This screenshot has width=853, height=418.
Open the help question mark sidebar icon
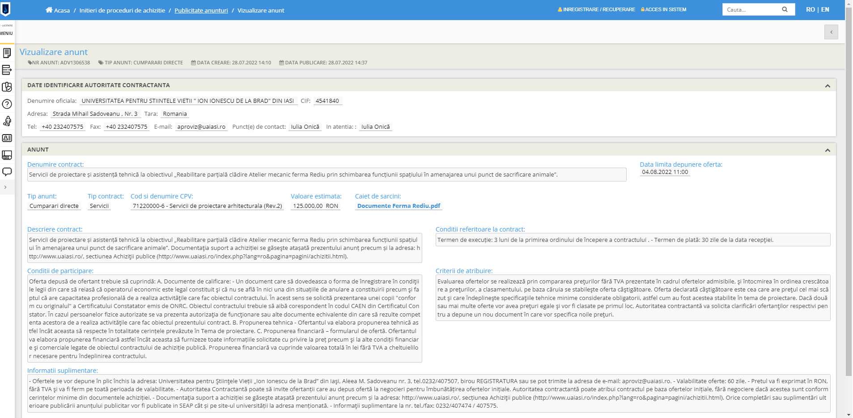pyautogui.click(x=7, y=104)
